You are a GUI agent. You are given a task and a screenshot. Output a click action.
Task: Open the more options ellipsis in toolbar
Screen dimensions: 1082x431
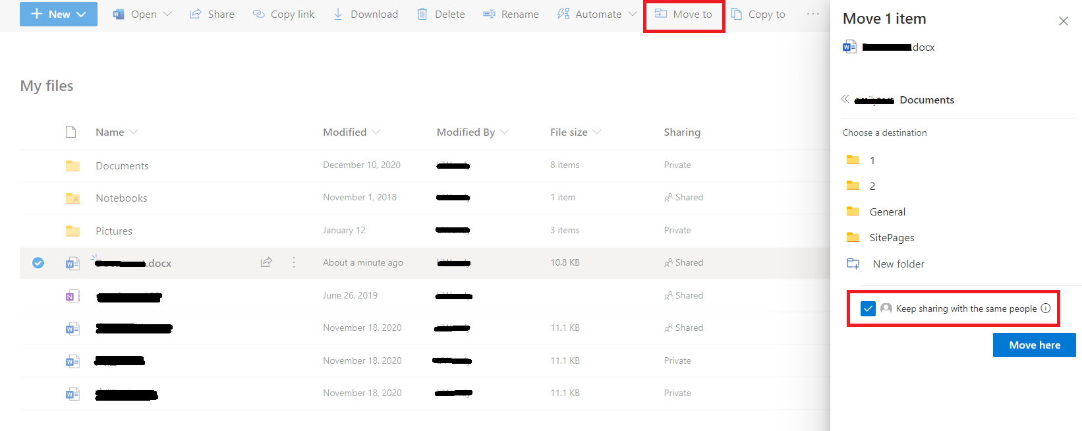(x=813, y=14)
